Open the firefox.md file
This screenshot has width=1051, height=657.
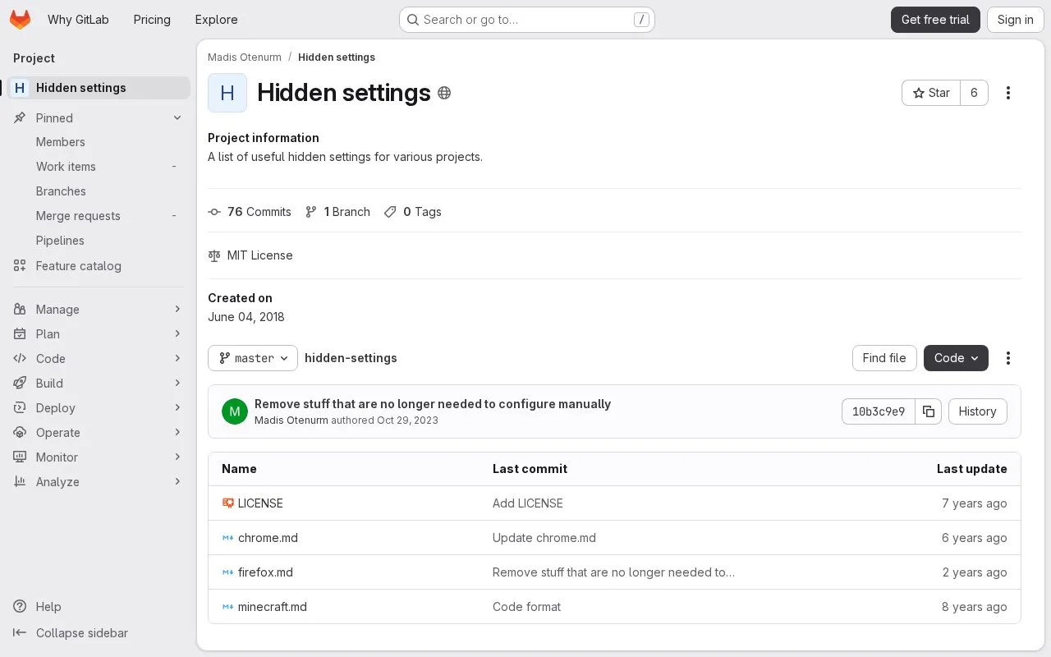(265, 572)
